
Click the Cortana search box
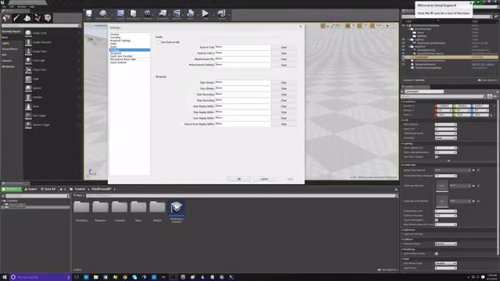click(40, 277)
